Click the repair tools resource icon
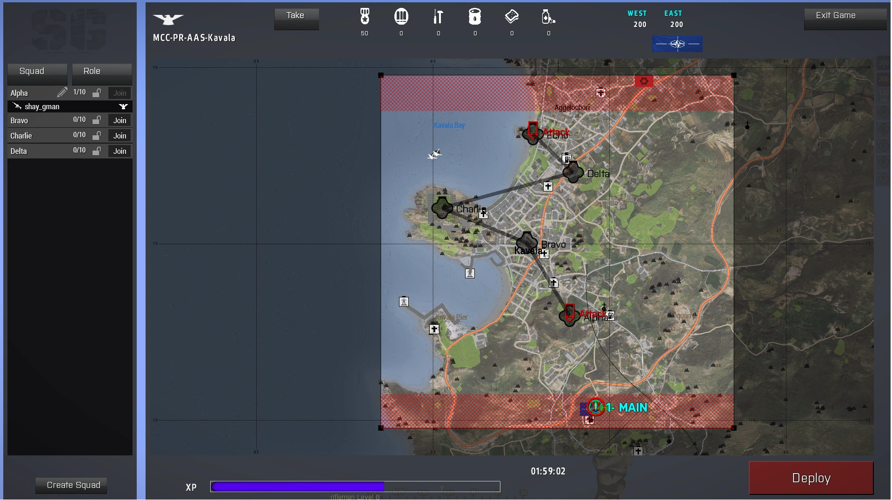 tap(438, 17)
